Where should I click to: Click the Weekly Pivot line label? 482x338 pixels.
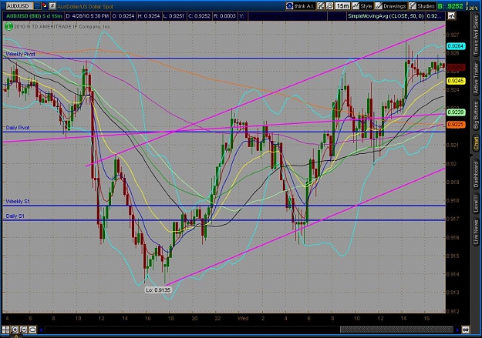(21, 54)
